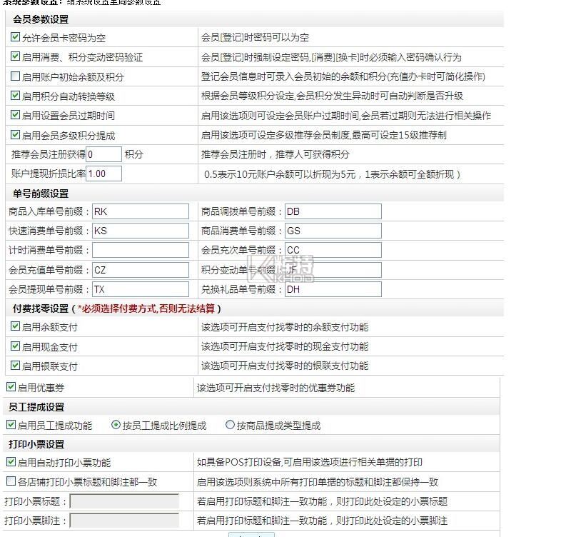
Task: Click the 账户提现折损比率 input field
Action: pyautogui.click(x=104, y=174)
